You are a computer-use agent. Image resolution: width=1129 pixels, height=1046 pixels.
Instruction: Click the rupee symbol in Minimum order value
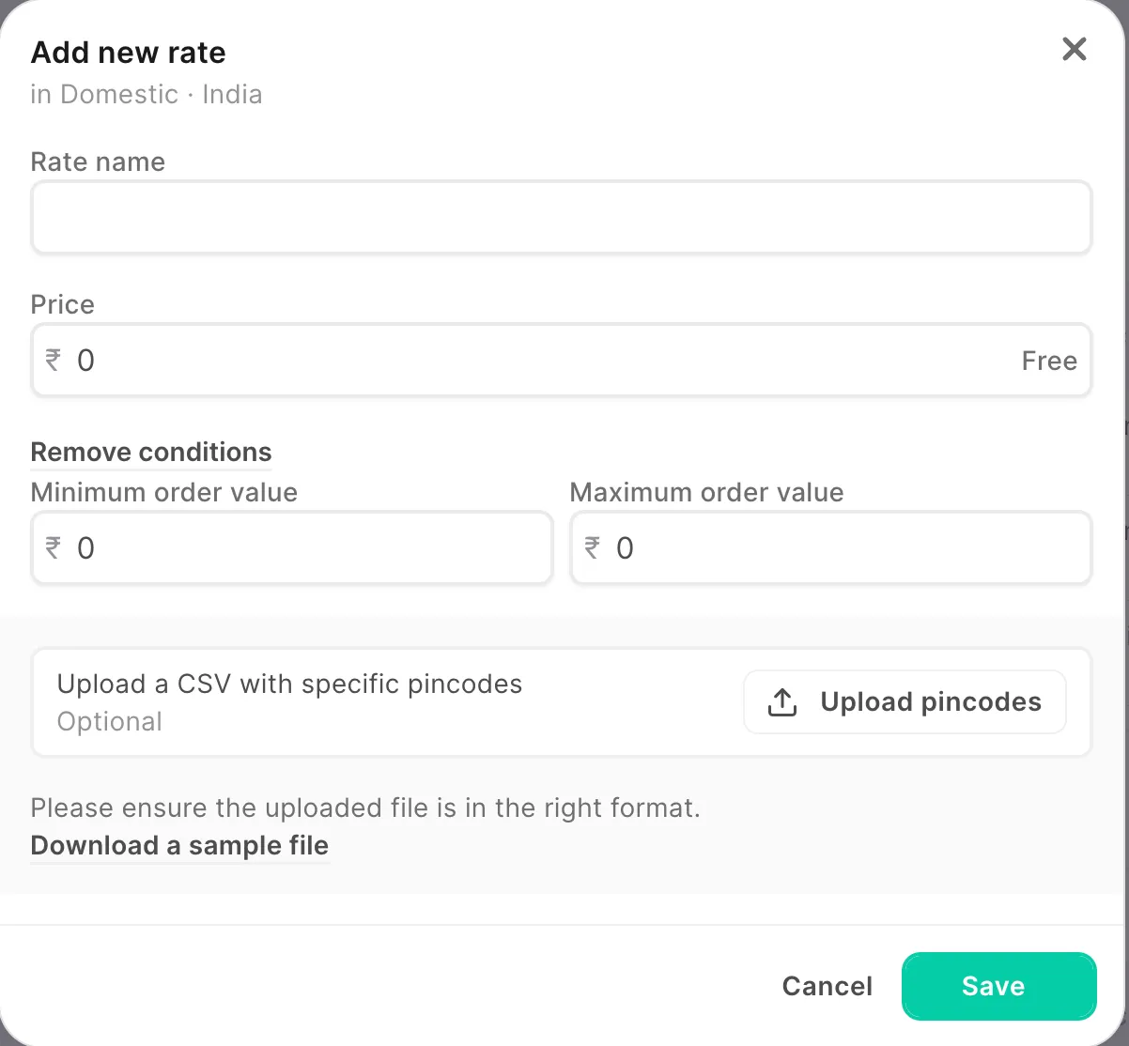54,547
